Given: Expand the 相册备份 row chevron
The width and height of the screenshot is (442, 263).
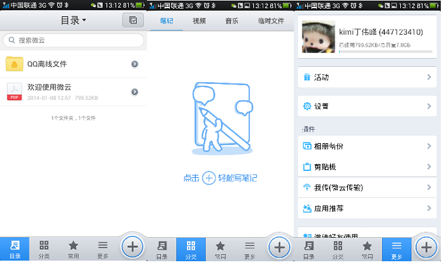Looking at the screenshot, I should click(x=429, y=146).
